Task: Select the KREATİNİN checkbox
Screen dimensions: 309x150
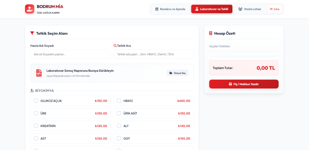Action: (x=36, y=126)
